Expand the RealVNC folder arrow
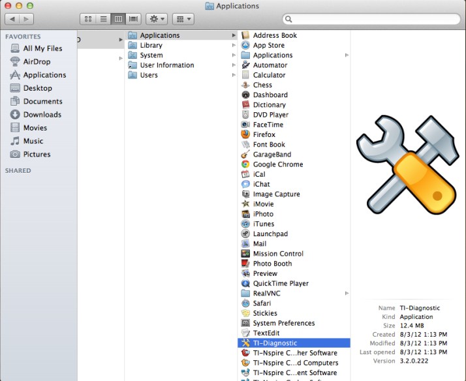The width and height of the screenshot is (466, 381). (x=347, y=294)
